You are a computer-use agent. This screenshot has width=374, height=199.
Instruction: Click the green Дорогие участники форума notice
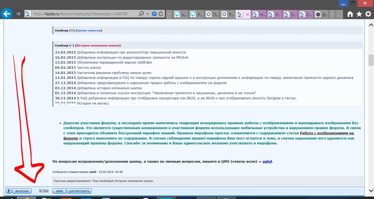click(x=212, y=133)
